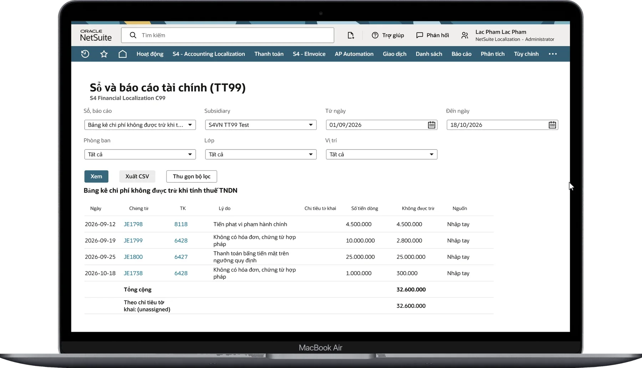Open the Thanh toán menu
Viewport: 642px width, 368px height.
(x=269, y=54)
